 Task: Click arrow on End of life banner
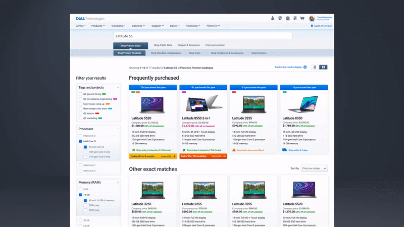(x=224, y=156)
